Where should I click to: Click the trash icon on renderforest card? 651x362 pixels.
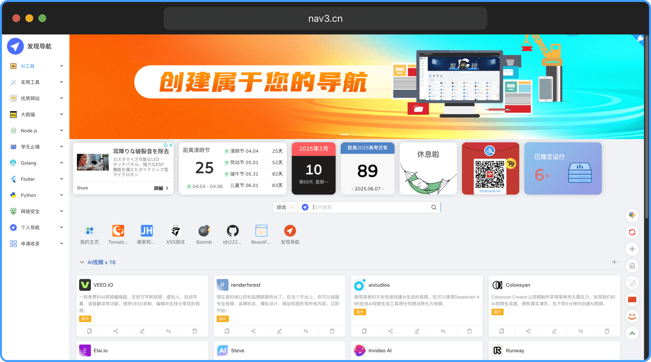[x=332, y=331]
